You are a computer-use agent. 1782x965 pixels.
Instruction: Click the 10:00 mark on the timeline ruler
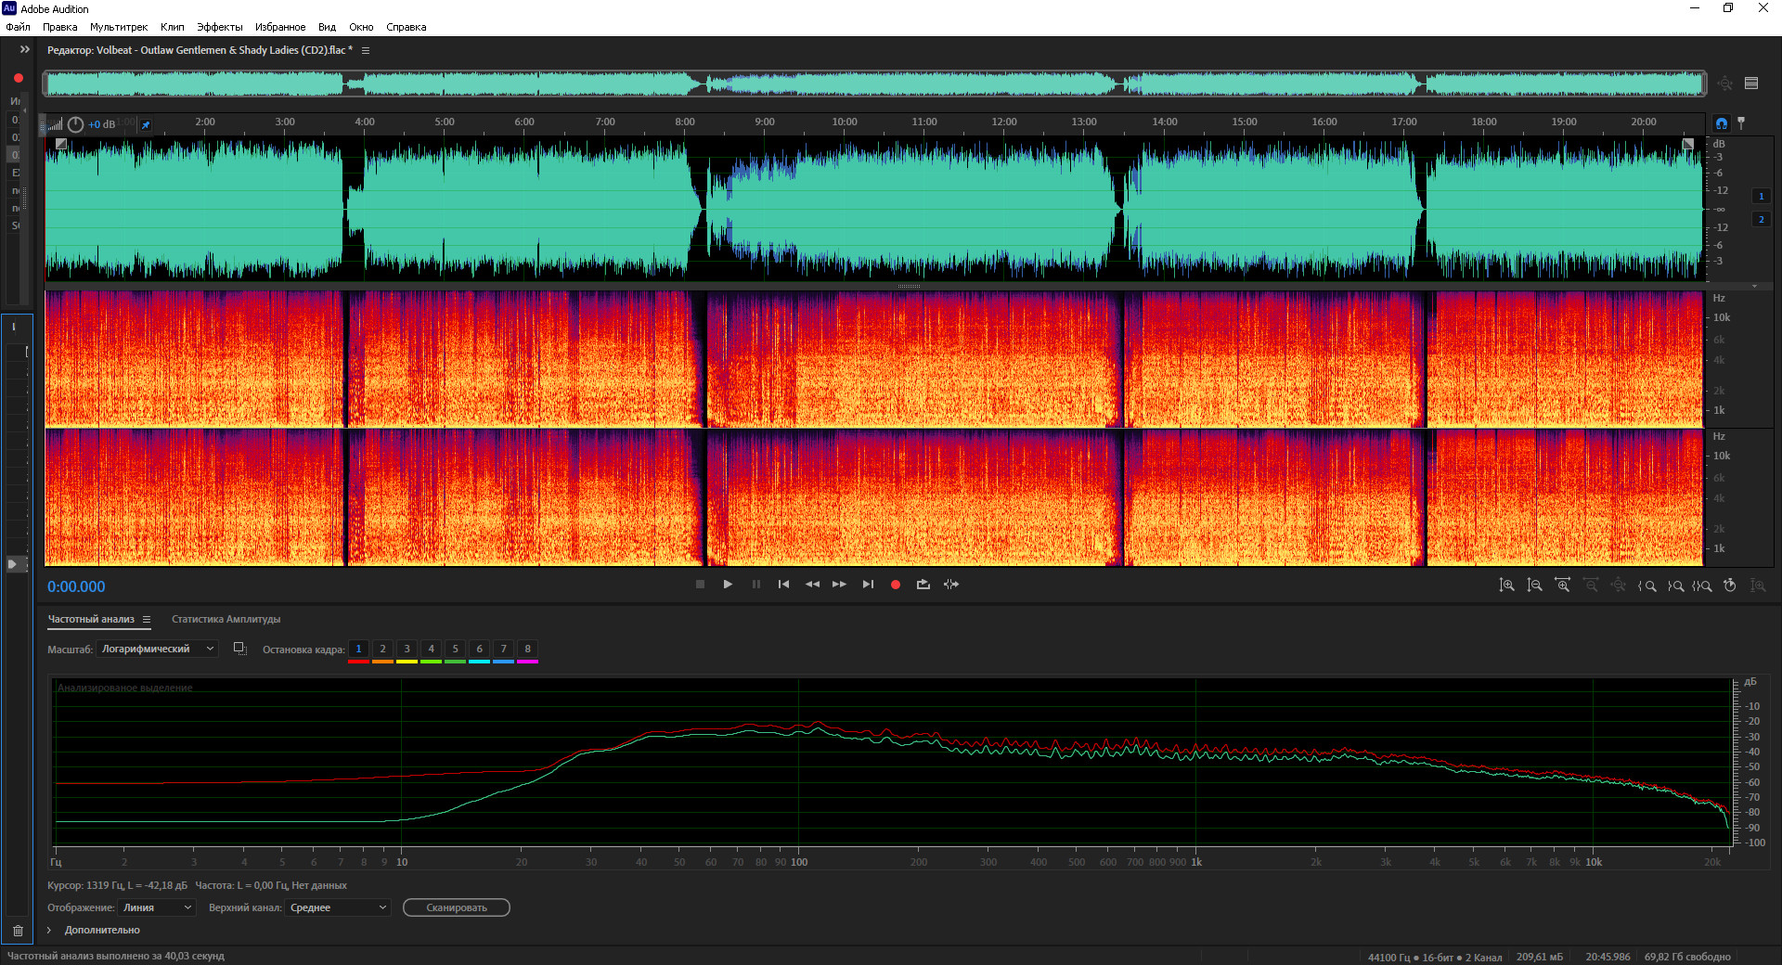845,122
